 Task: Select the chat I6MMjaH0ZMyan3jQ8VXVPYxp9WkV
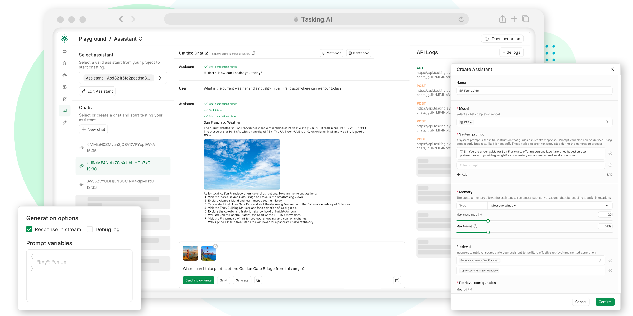click(x=121, y=147)
